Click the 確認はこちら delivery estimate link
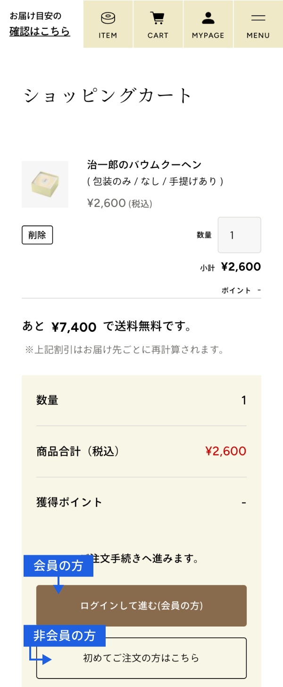283x687 pixels. [40, 32]
